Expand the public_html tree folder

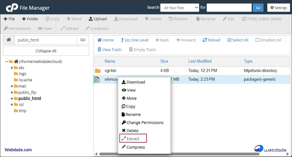coord(12,99)
